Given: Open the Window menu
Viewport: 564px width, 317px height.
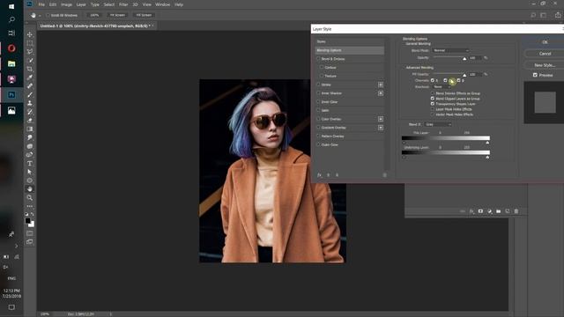Looking at the screenshot, I should tap(162, 4).
